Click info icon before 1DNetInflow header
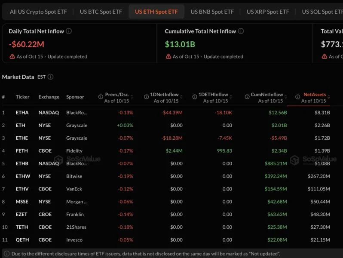This screenshot has width=343, height=258. click(146, 97)
